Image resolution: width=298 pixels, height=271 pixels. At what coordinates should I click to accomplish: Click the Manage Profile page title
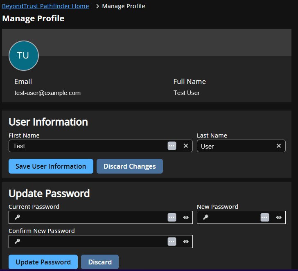(33, 18)
